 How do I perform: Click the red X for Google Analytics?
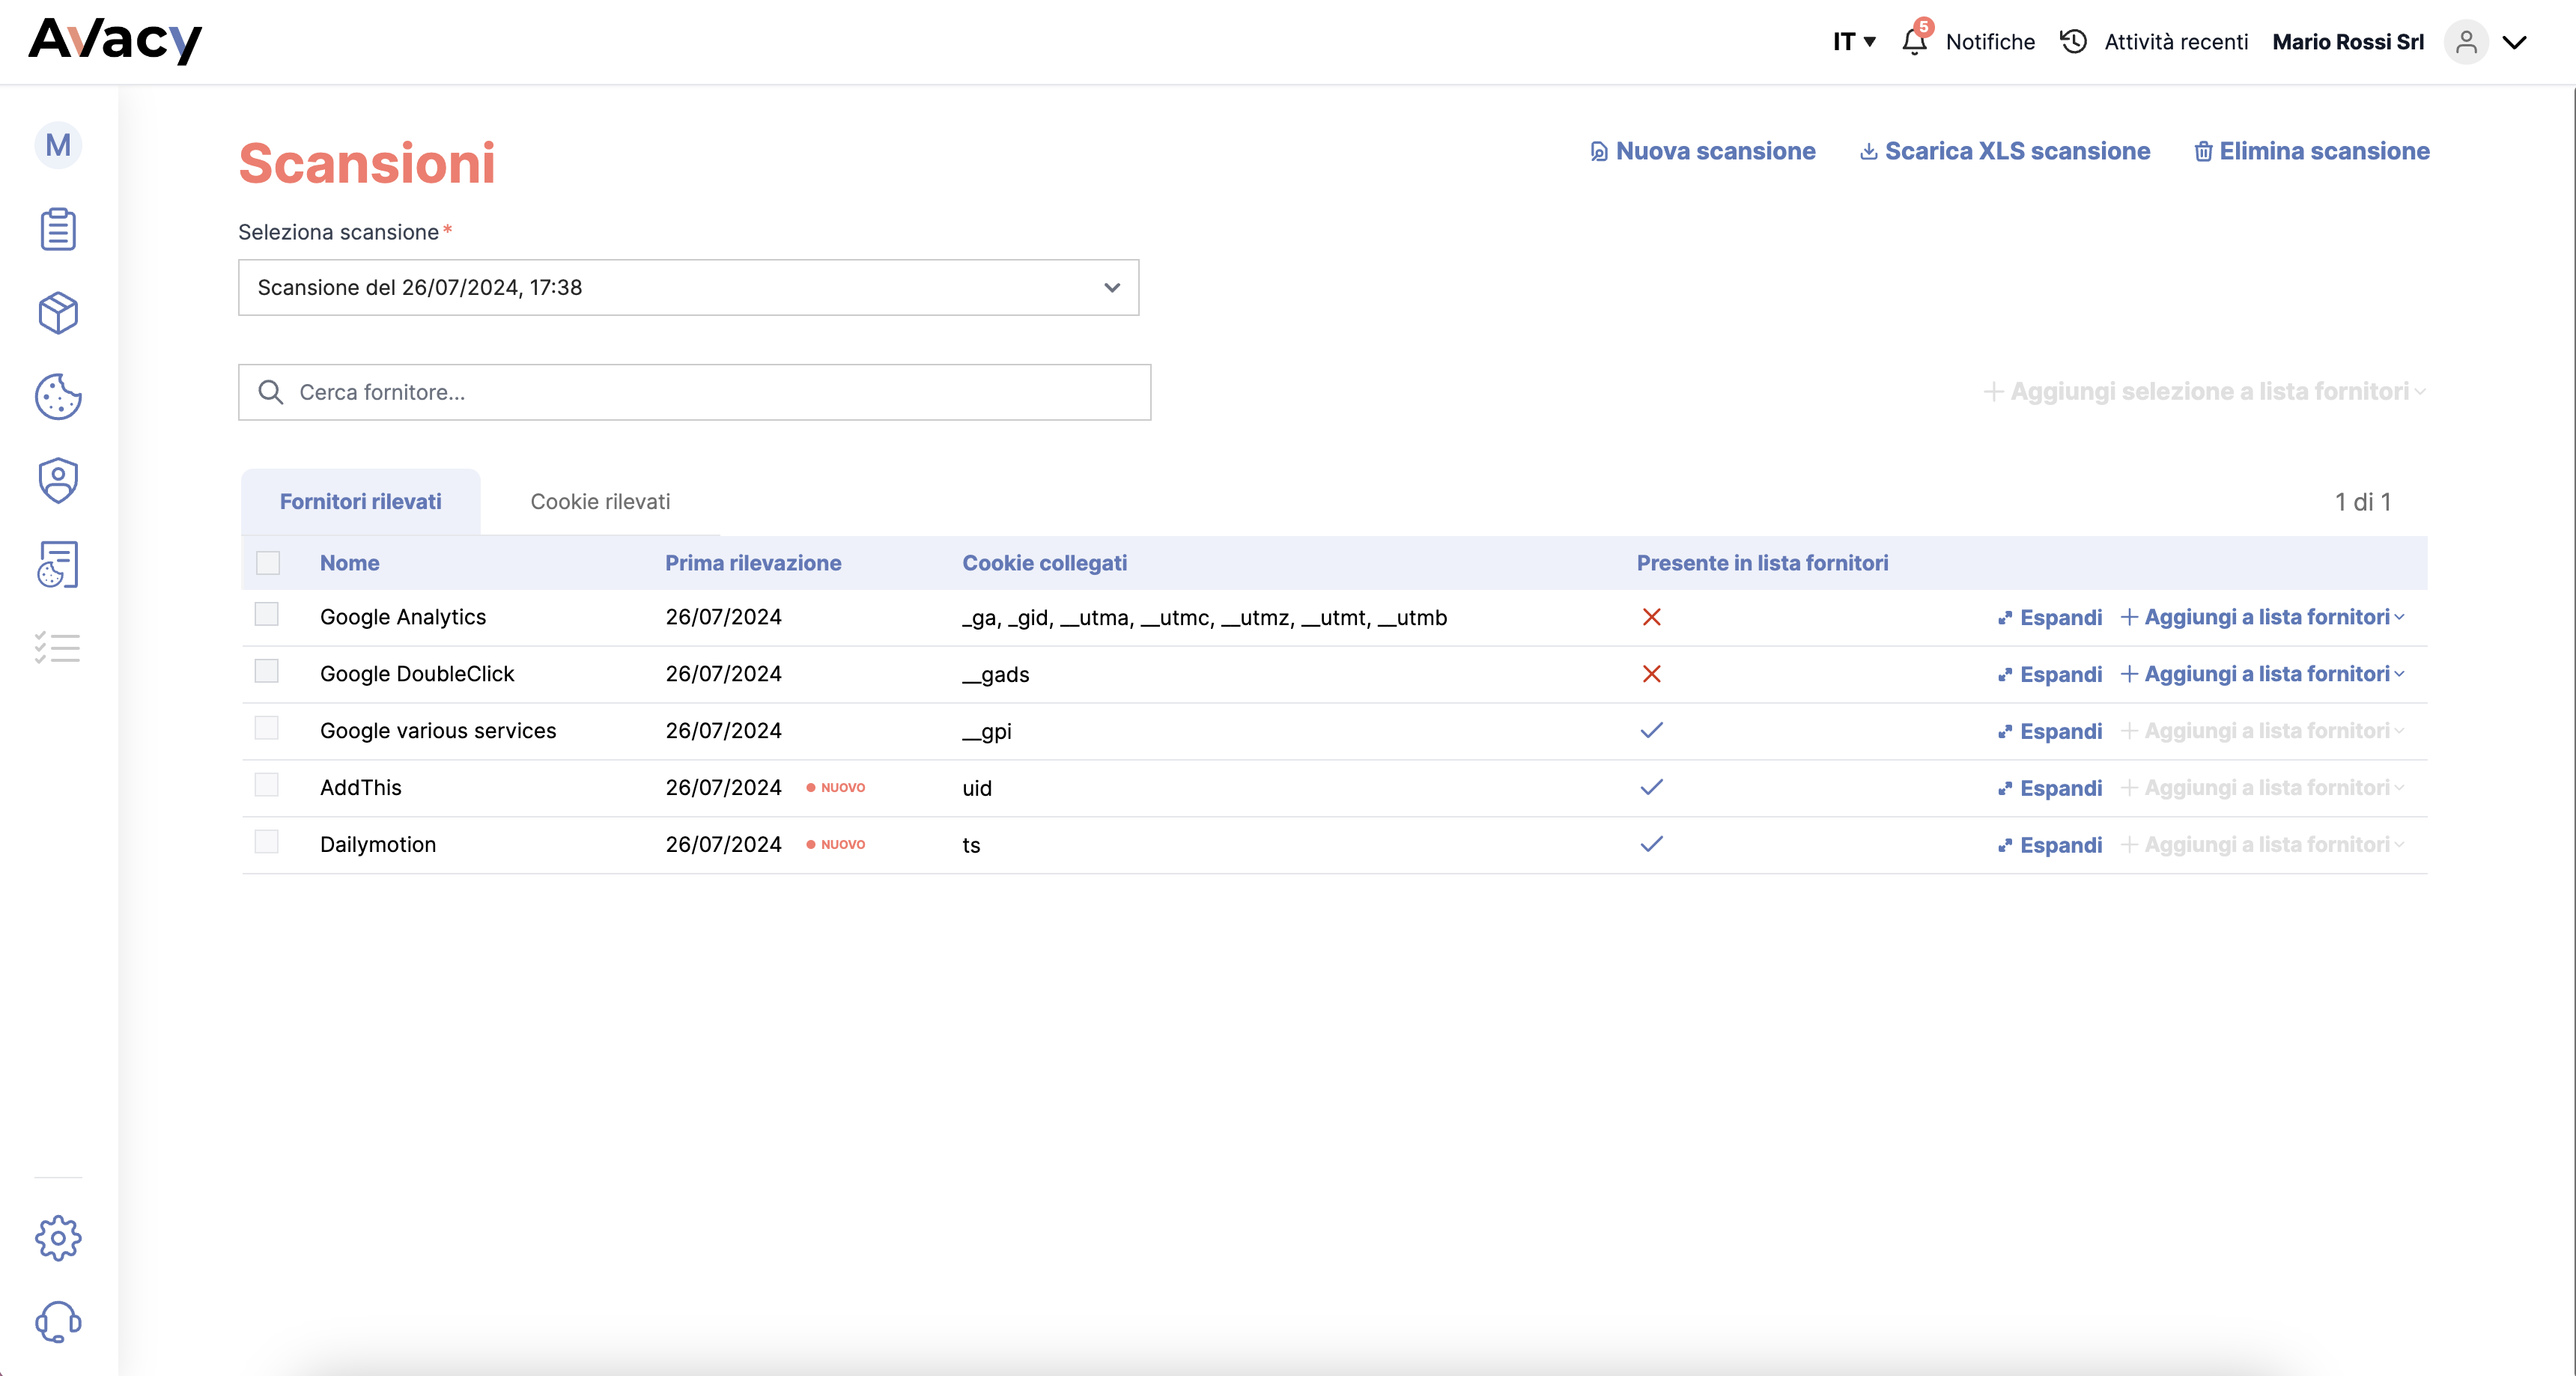click(x=1651, y=617)
